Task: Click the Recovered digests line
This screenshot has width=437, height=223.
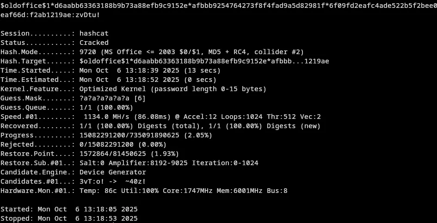Action: click(x=200, y=126)
